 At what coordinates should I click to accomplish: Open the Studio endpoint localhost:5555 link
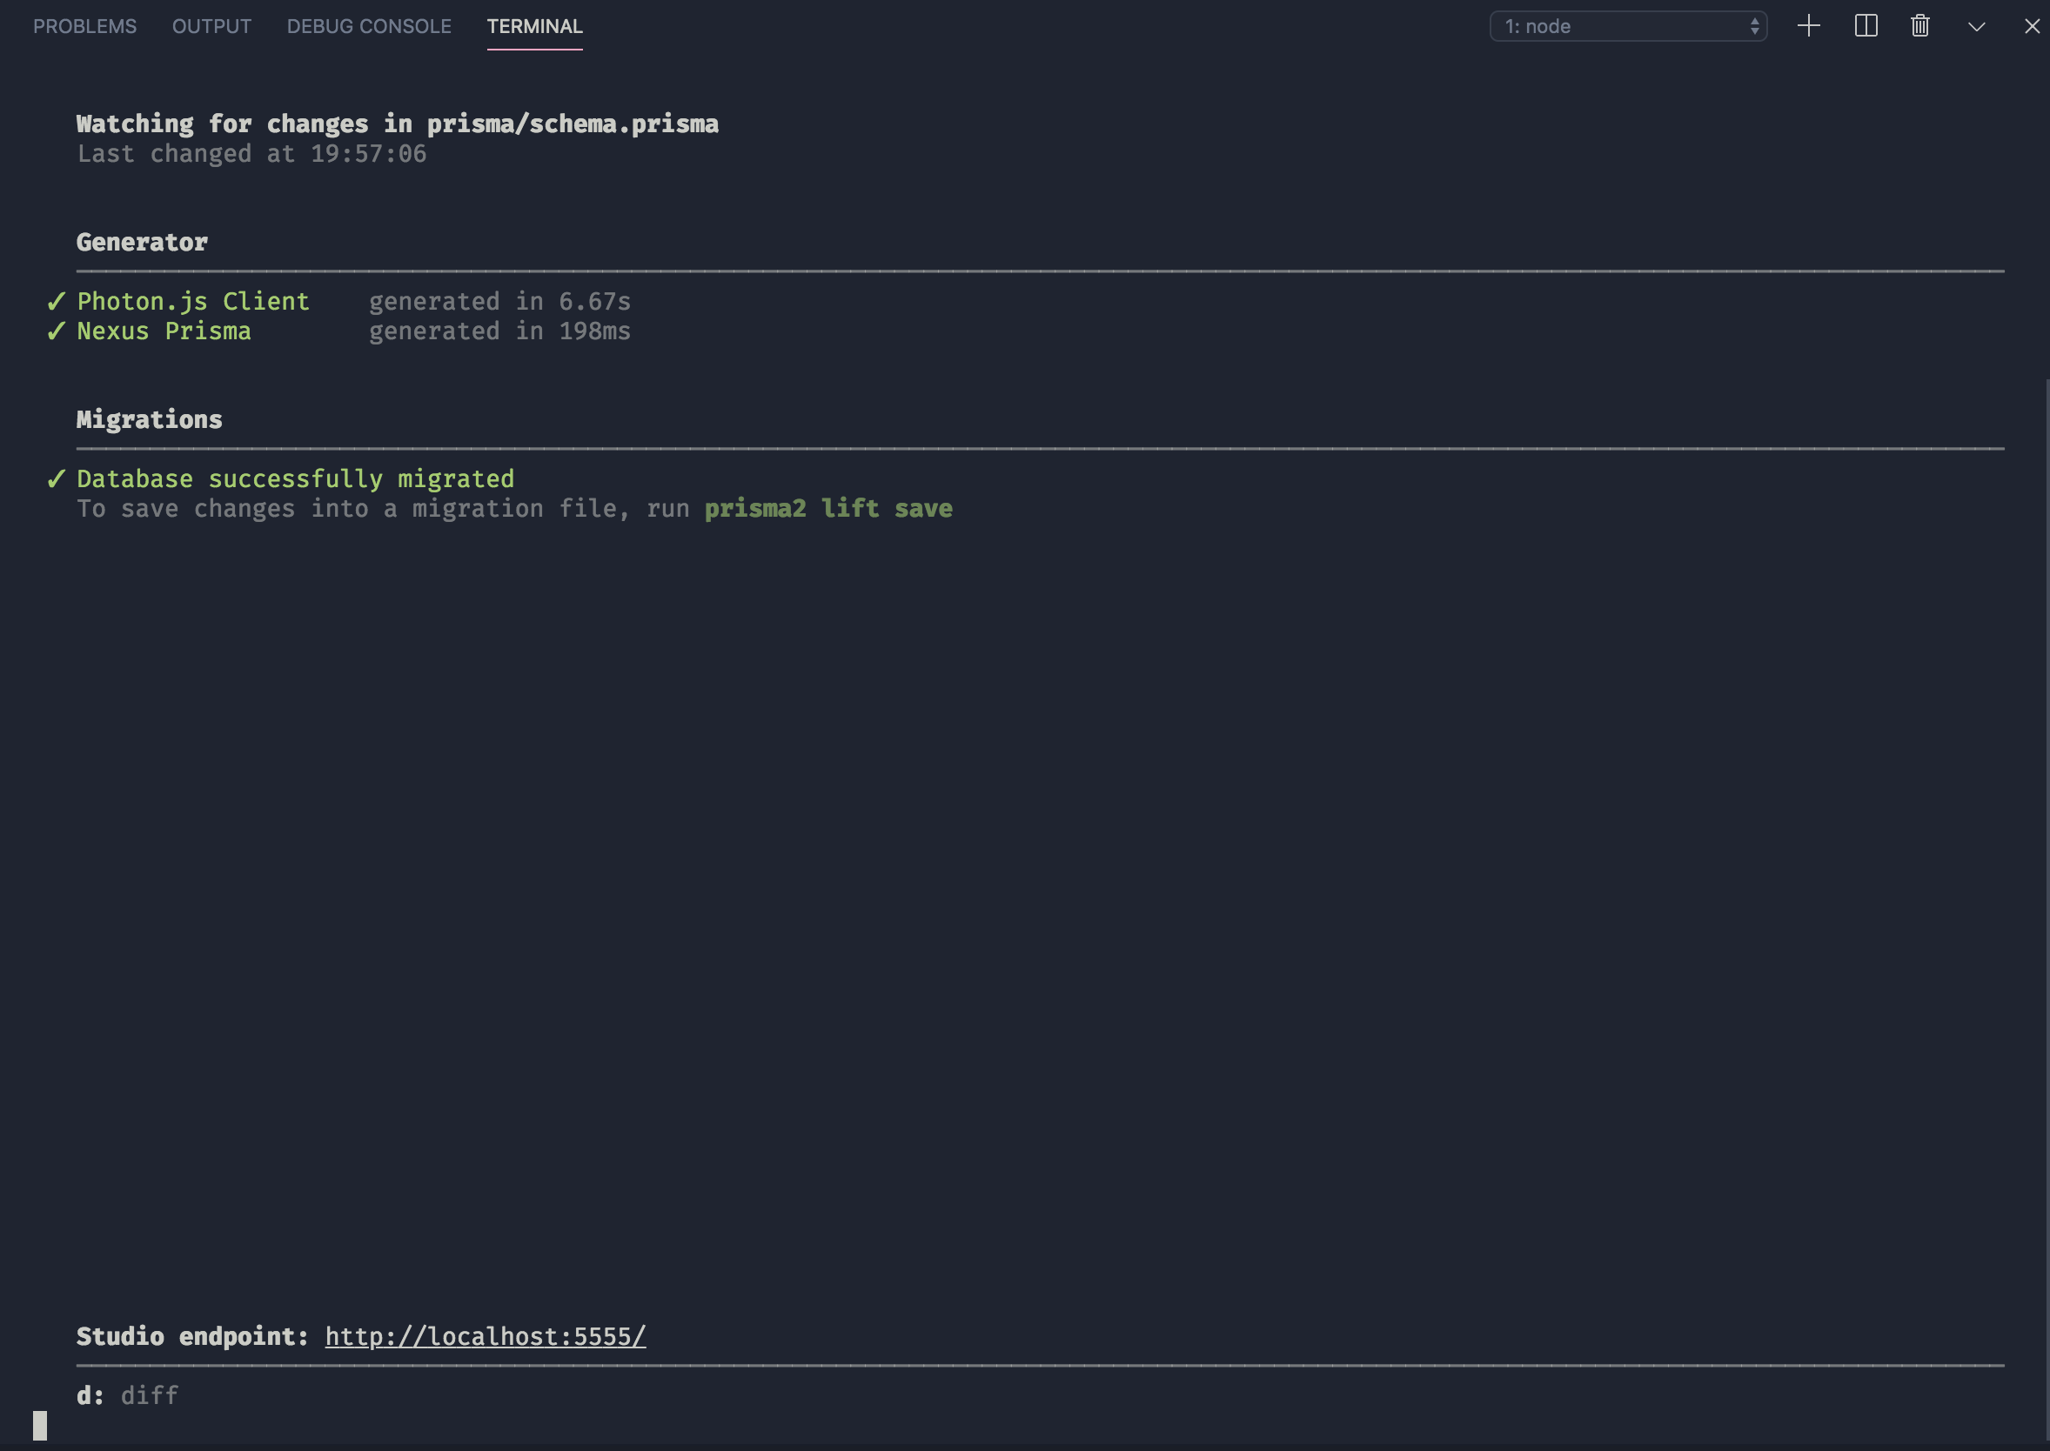pos(486,1336)
